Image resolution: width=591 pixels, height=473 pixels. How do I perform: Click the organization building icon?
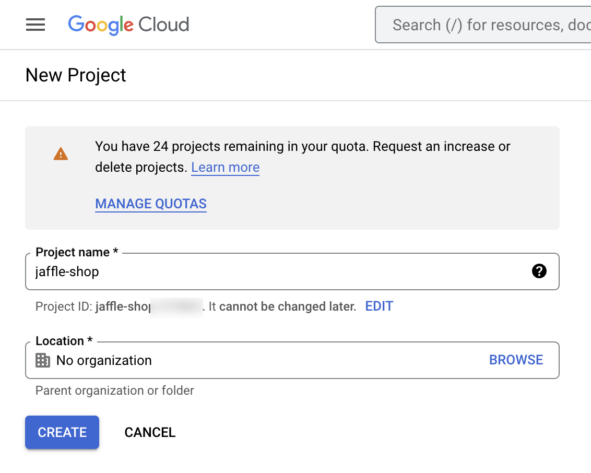pos(43,360)
